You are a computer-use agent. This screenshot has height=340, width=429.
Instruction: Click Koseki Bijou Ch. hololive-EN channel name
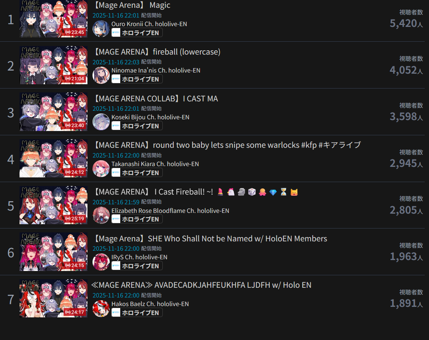click(150, 117)
